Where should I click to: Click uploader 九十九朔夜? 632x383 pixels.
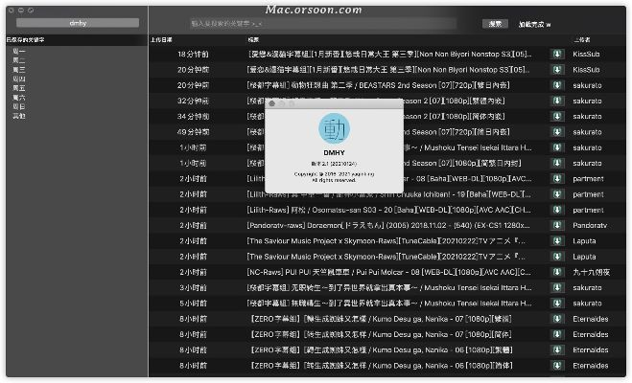[592, 272]
